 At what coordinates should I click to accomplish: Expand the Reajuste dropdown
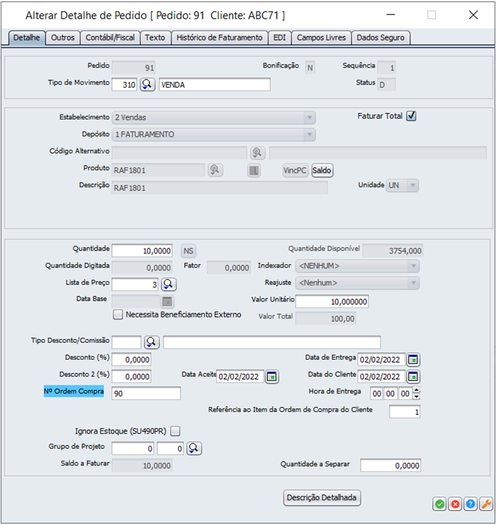click(x=414, y=283)
